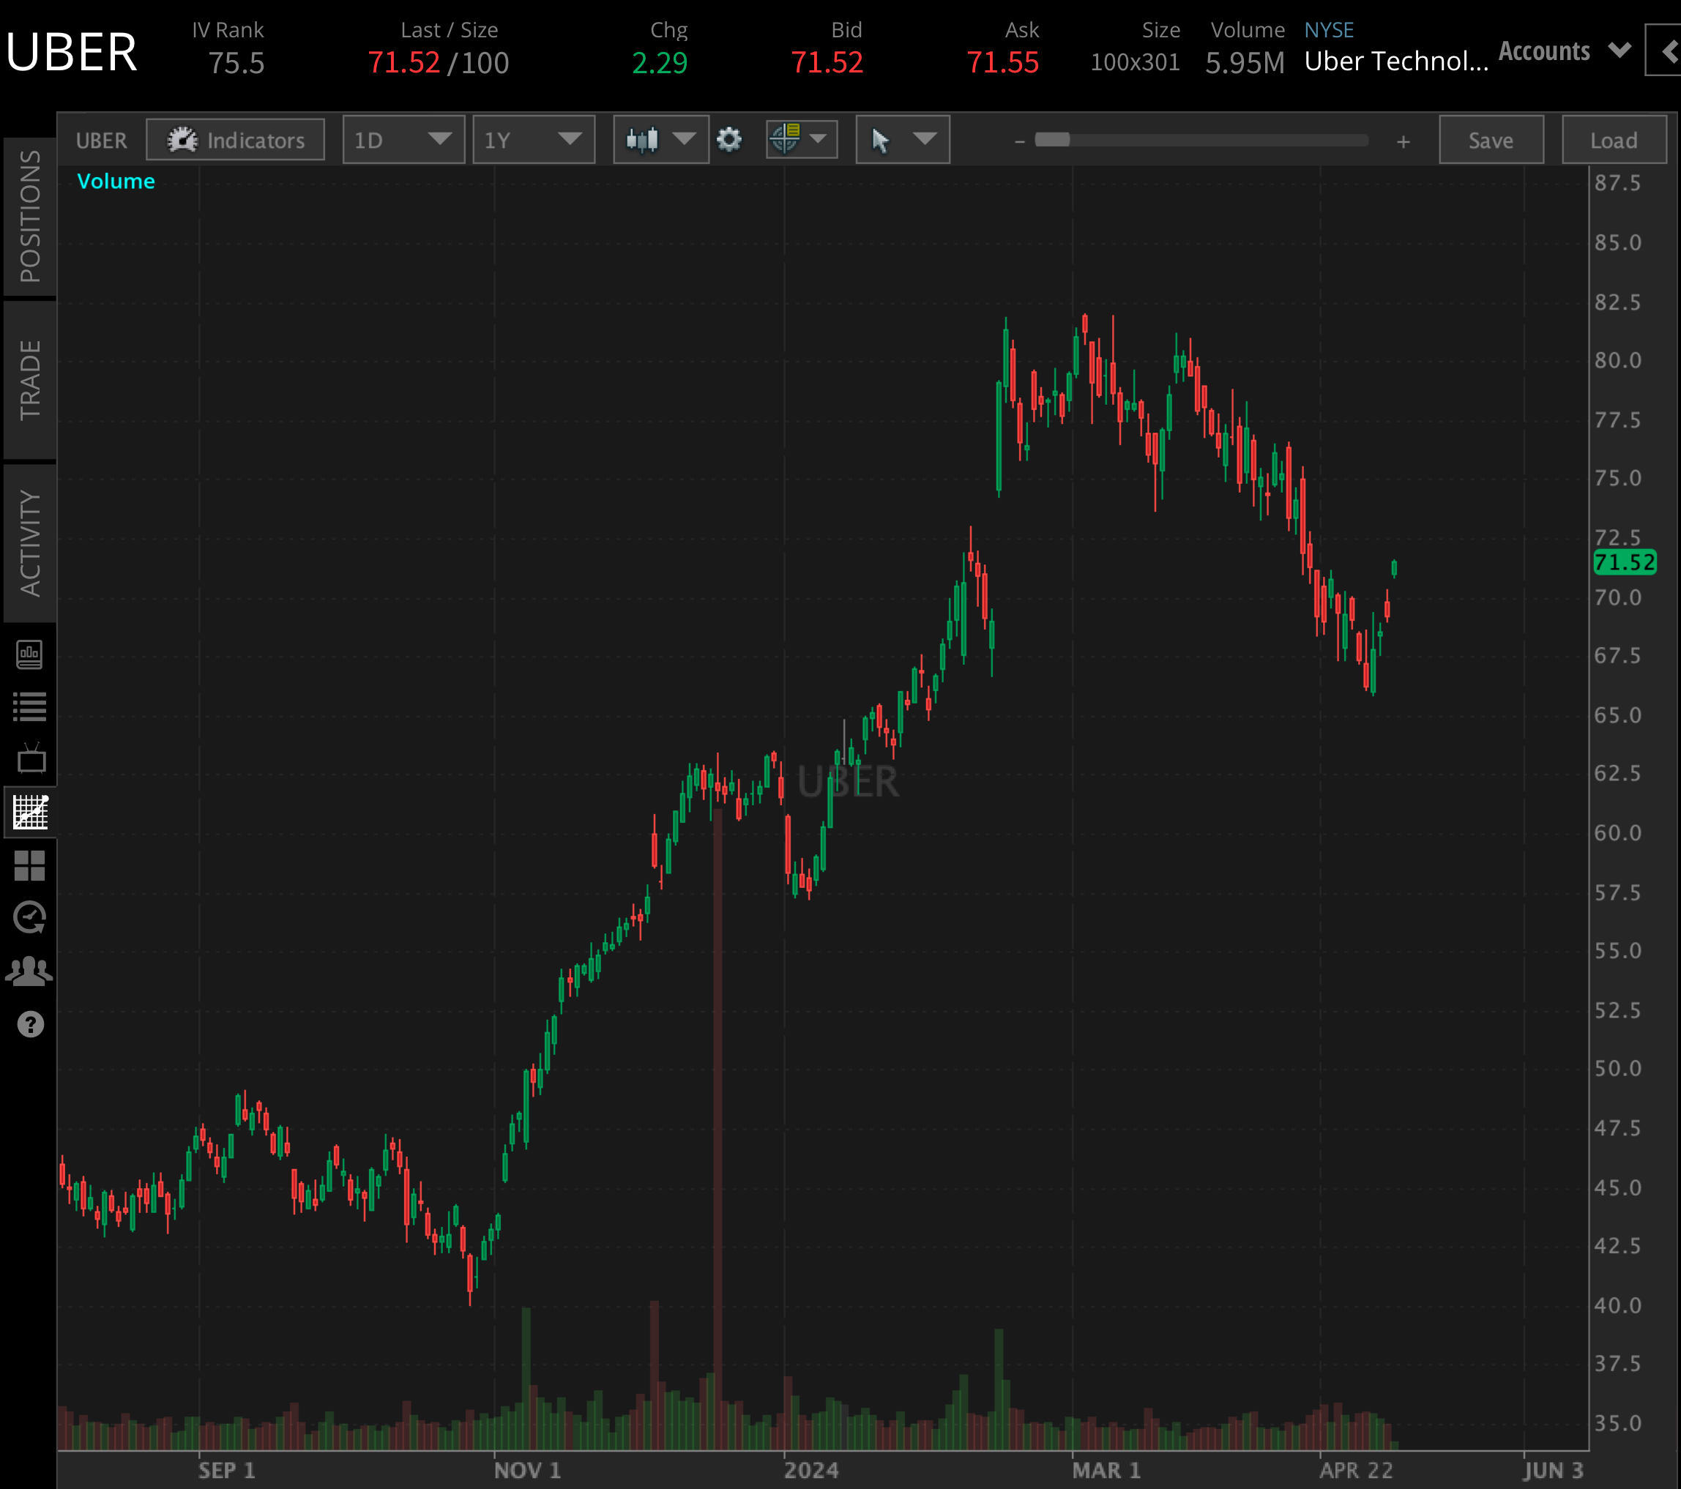Click the TV video feed sidebar icon

pyautogui.click(x=31, y=759)
